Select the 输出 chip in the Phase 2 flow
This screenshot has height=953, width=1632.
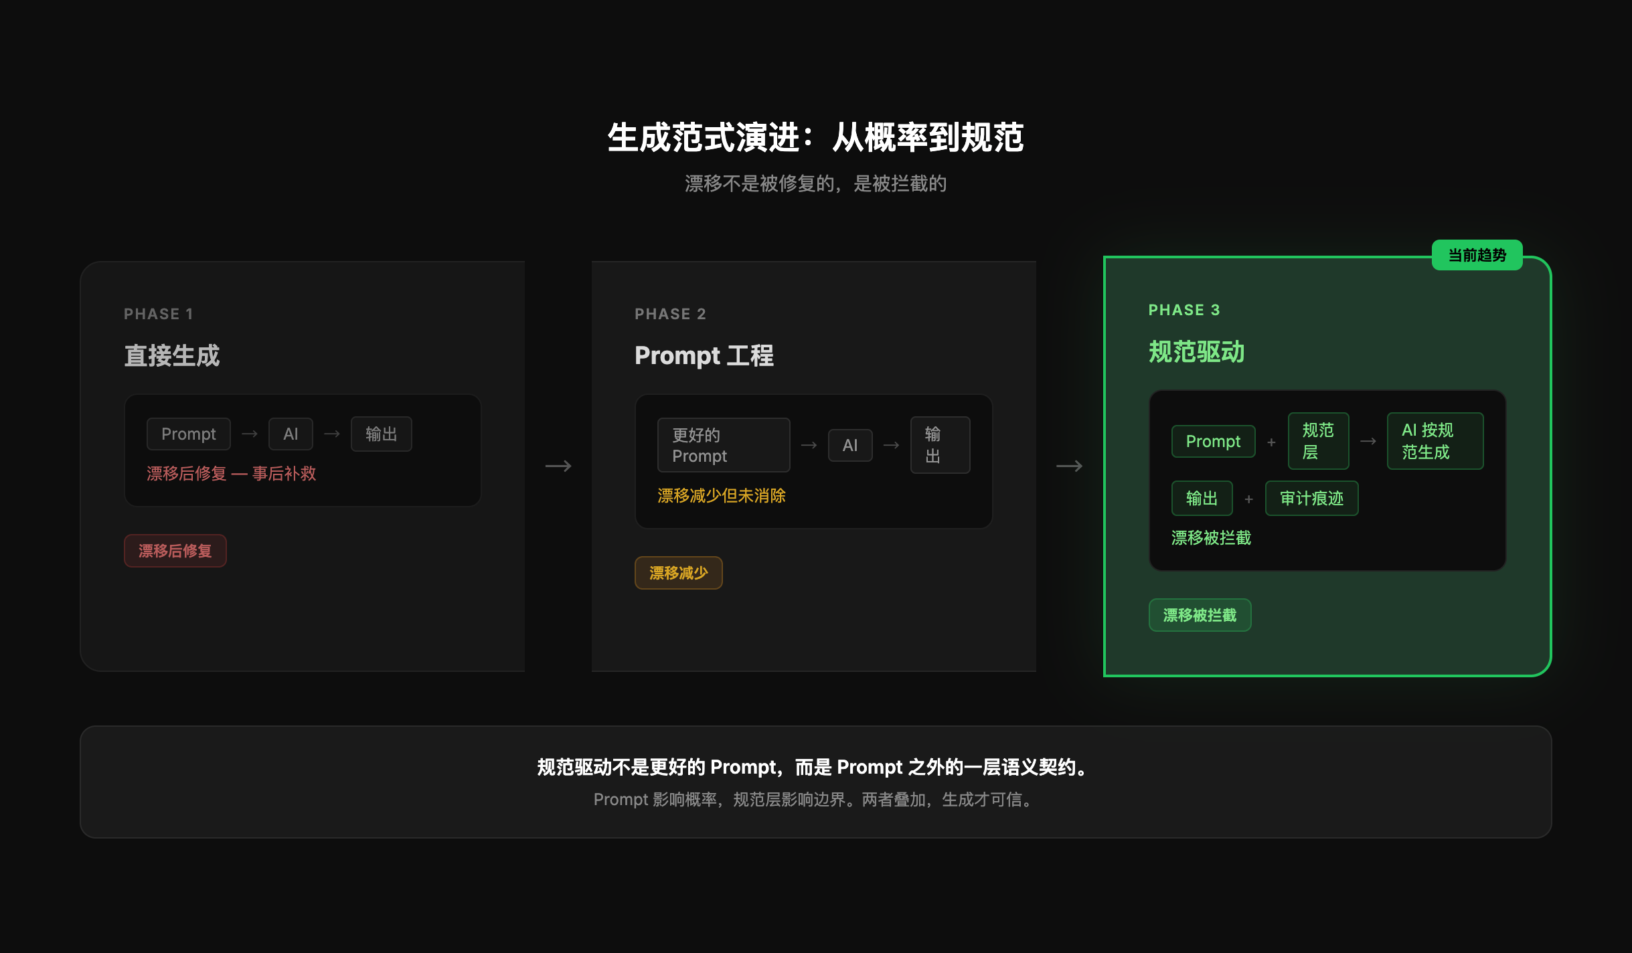click(940, 445)
